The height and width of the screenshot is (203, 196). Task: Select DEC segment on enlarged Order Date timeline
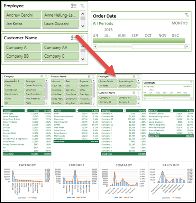[178, 40]
